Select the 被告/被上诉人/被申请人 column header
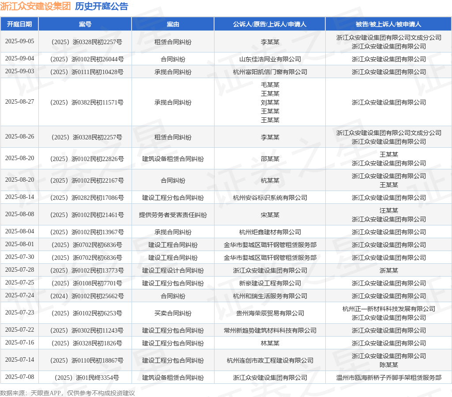 click(x=388, y=24)
